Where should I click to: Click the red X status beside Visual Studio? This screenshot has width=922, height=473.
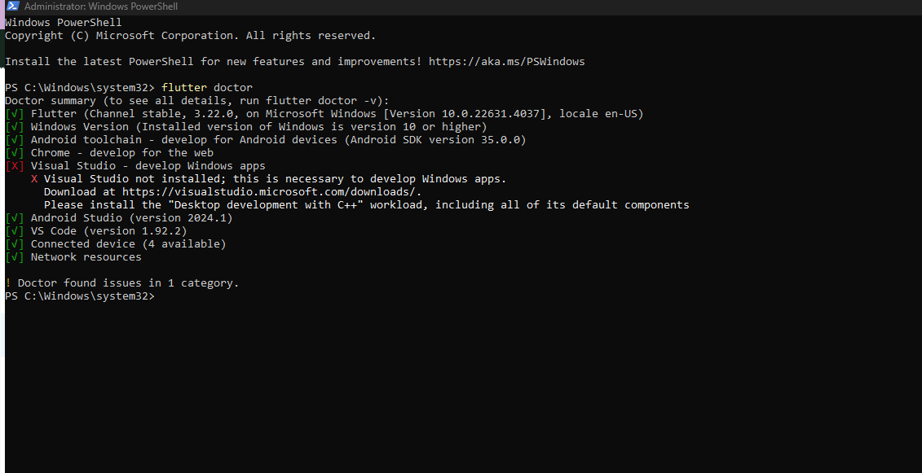click(15, 166)
